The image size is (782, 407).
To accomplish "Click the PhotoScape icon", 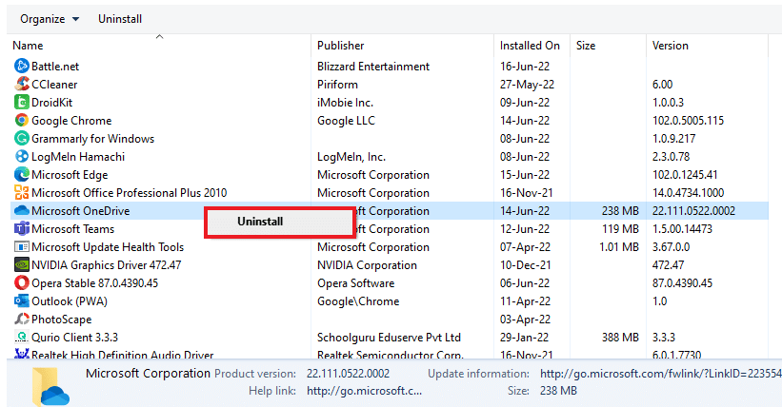I will tap(22, 319).
